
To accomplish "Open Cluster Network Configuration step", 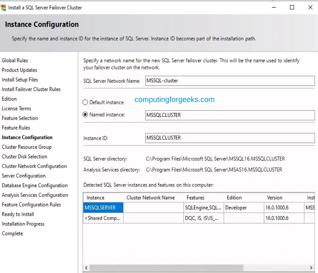I will (34, 166).
